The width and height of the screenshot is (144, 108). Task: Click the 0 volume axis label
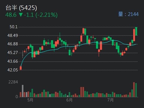pyautogui.click(x=17, y=97)
